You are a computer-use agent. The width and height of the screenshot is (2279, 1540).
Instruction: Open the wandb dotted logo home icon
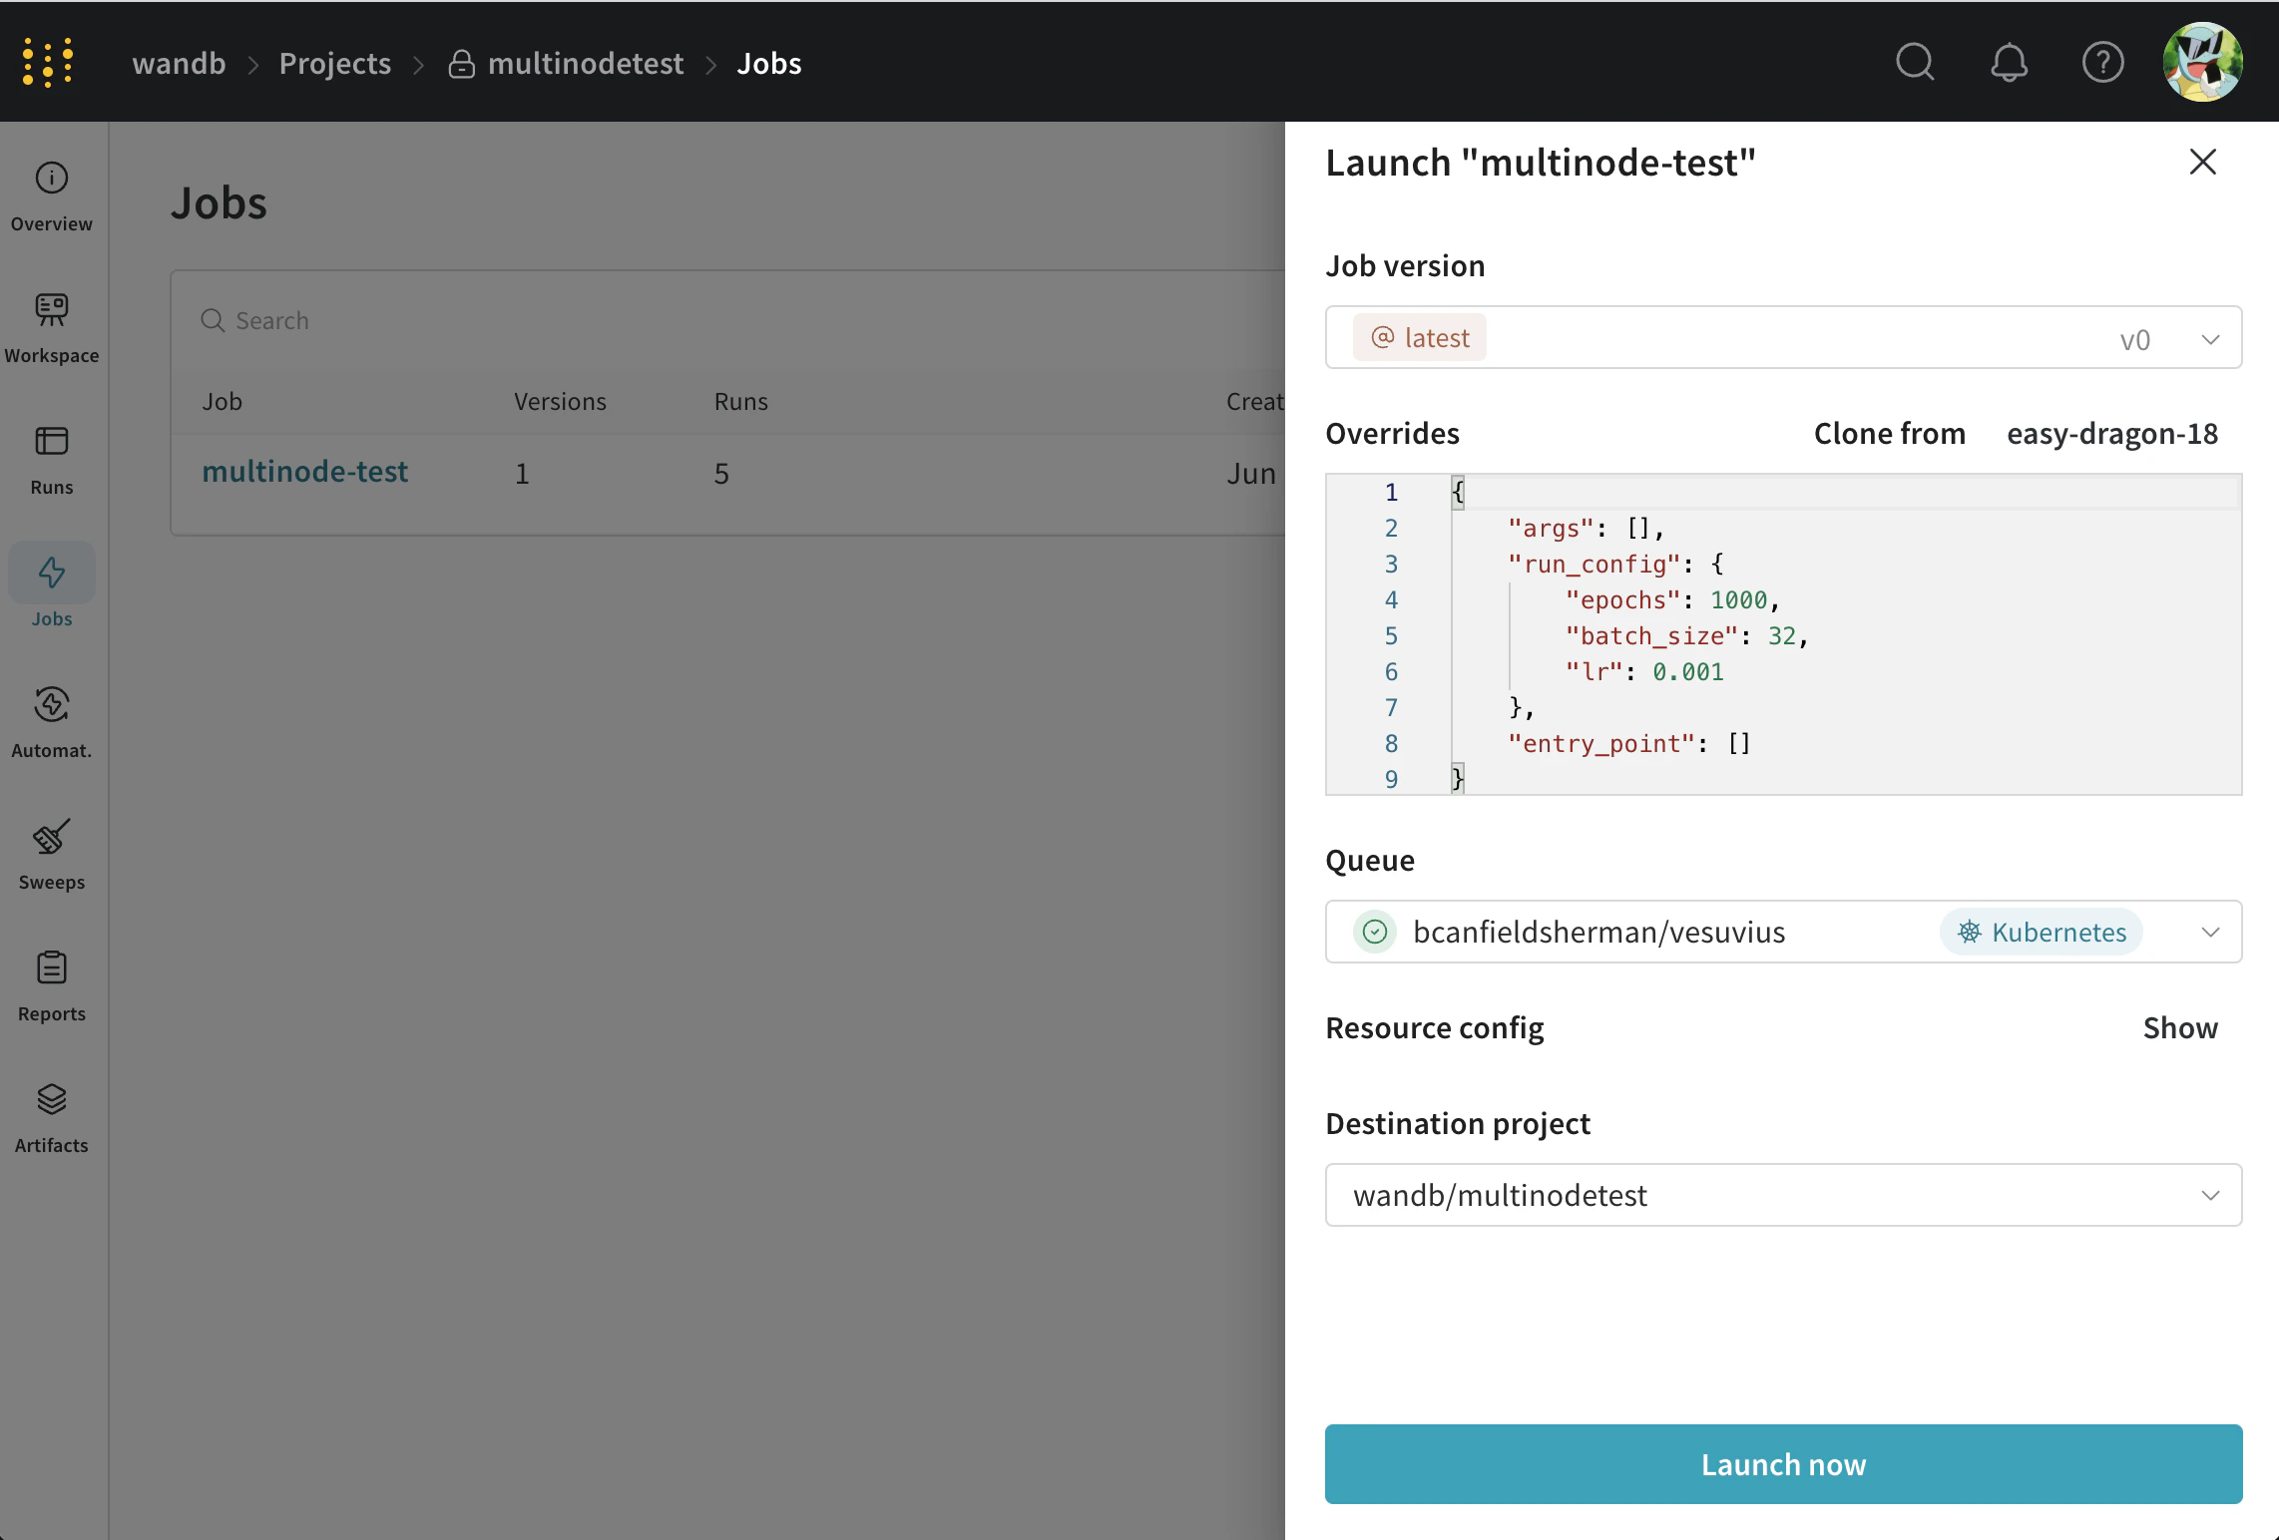48,63
